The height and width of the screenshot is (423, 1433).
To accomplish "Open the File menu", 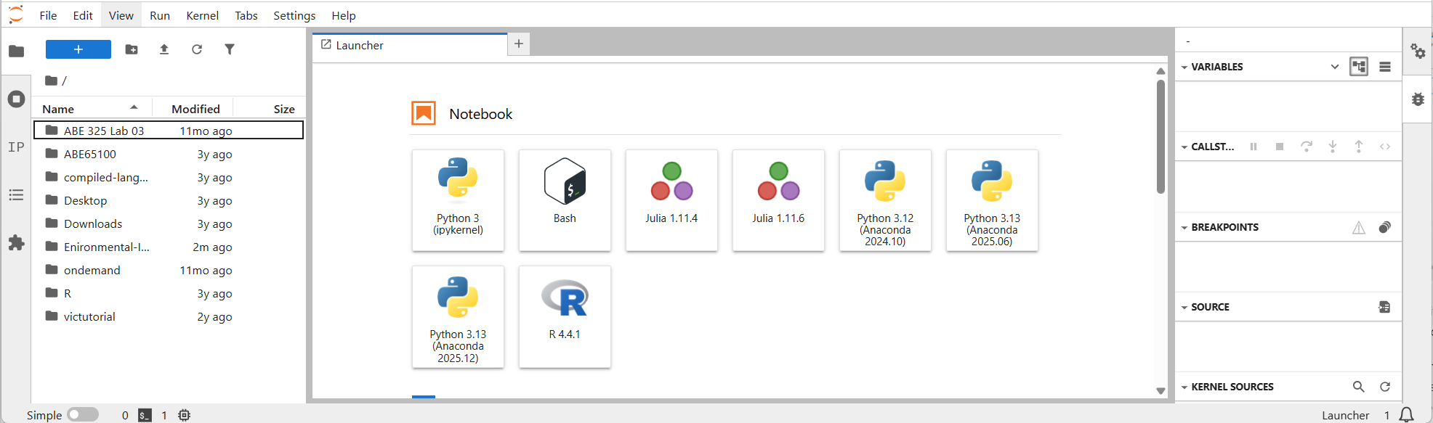I will point(48,15).
